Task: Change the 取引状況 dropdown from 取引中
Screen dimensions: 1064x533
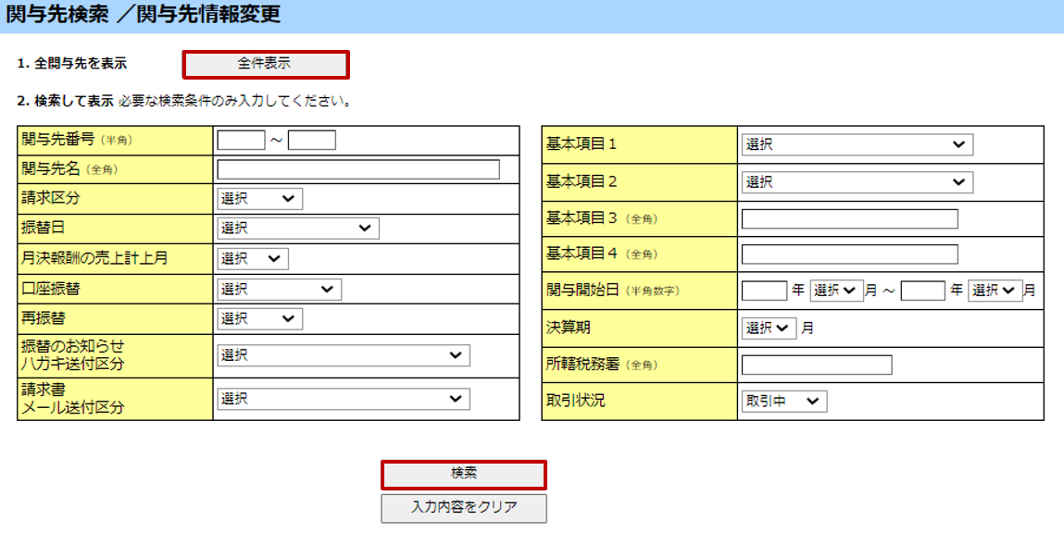Action: 783,401
